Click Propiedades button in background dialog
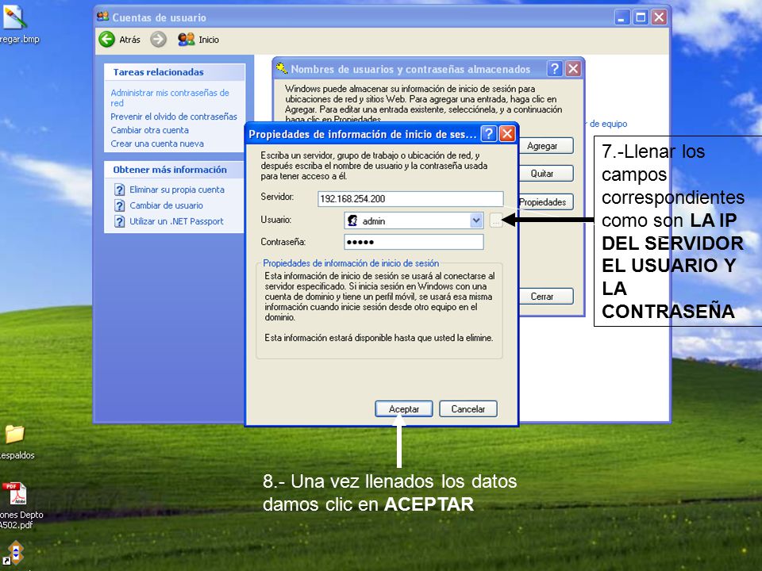This screenshot has width=762, height=571. [x=546, y=202]
